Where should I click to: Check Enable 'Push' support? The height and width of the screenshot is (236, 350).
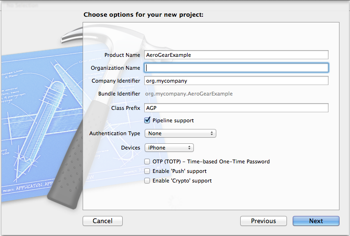pos(147,171)
